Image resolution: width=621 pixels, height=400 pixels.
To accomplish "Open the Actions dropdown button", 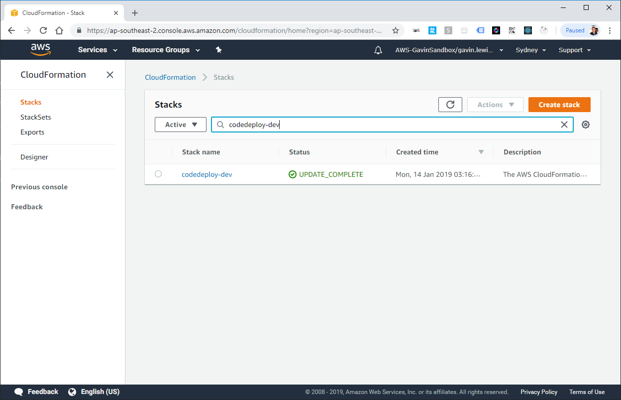I will [x=495, y=105].
